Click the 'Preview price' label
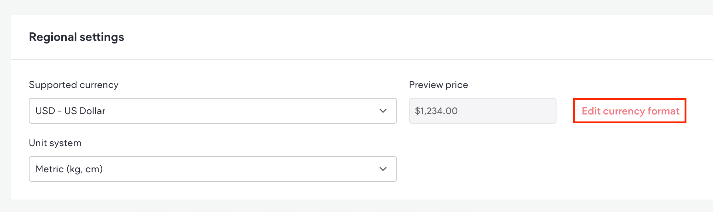Image resolution: width=713 pixels, height=212 pixels. coord(438,85)
